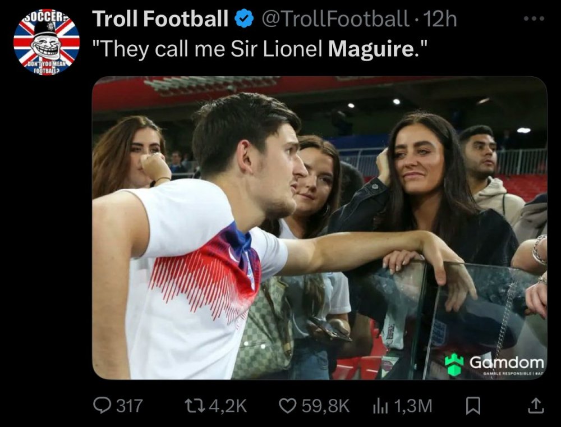This screenshot has width=561, height=427.
Task: Click the 59,8K likes count
Action: click(x=325, y=405)
